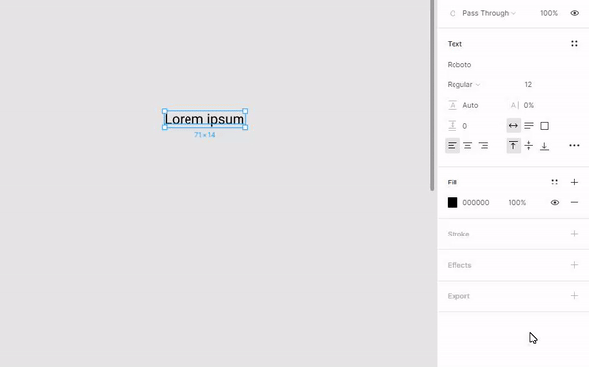Add a new fill with plus

tap(574, 183)
